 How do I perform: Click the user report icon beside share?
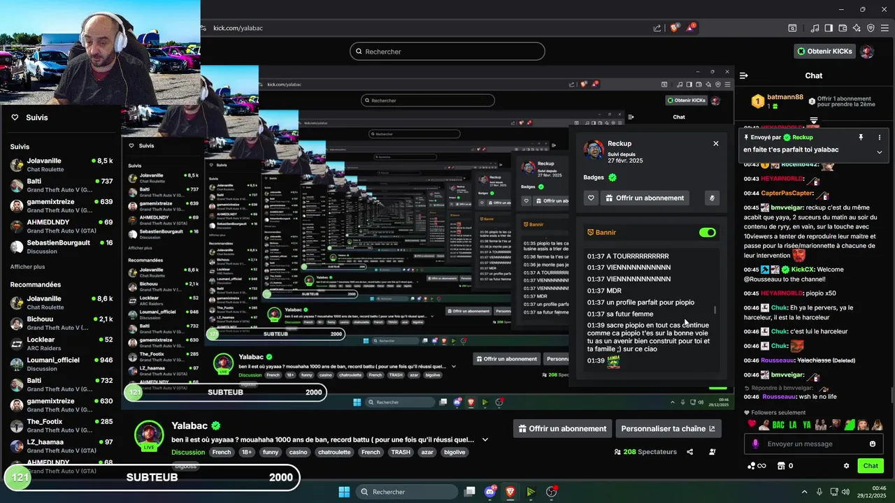pyautogui.click(x=712, y=452)
